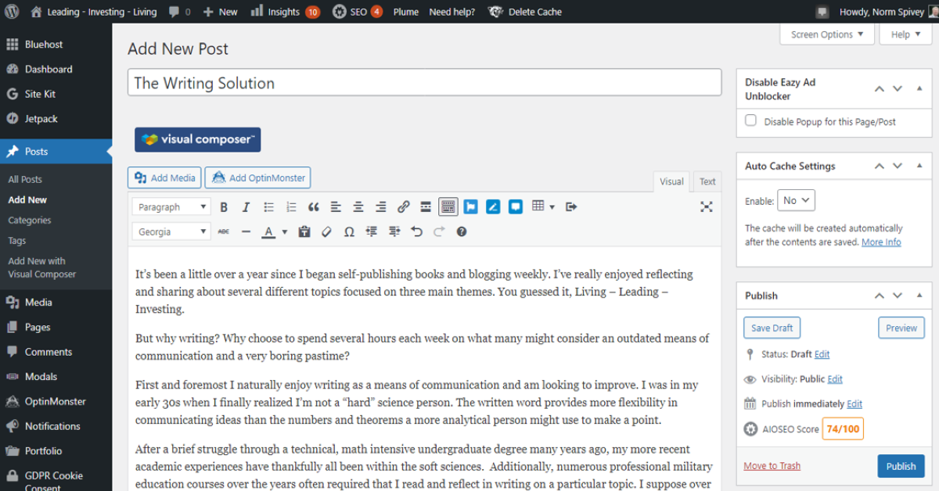Create a bulleted list
This screenshot has width=939, height=491.
tap(268, 206)
